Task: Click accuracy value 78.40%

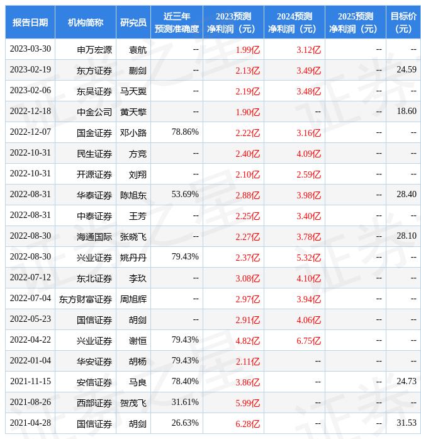Action: coord(185,381)
